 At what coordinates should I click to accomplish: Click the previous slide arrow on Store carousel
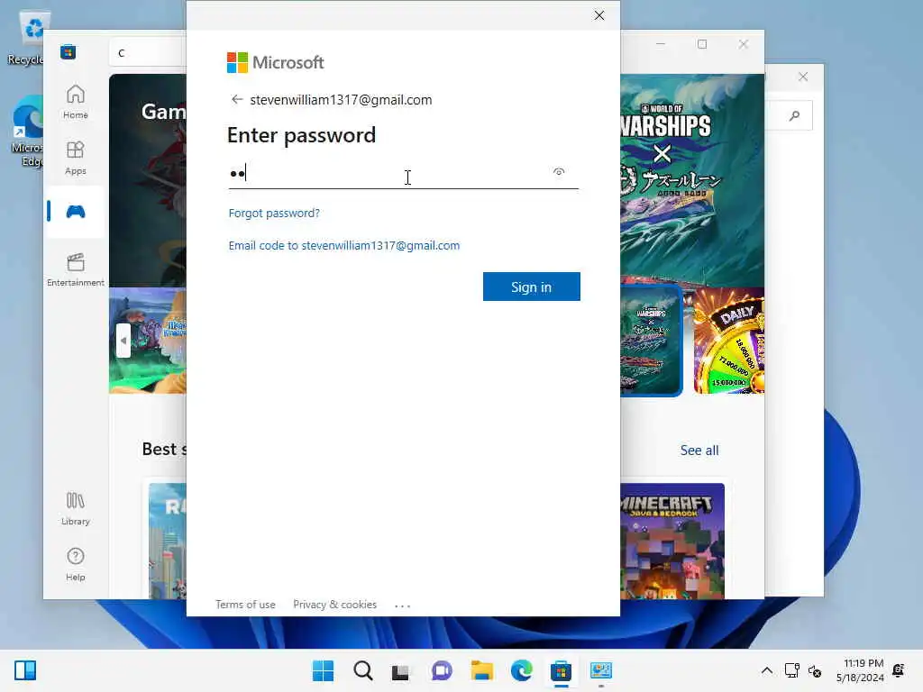pos(123,340)
